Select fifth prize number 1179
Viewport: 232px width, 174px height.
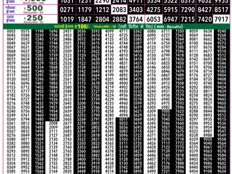point(85,10)
